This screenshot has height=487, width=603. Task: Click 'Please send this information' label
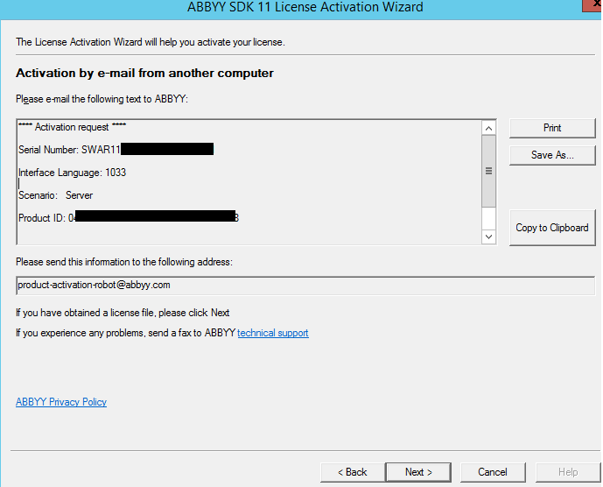(x=124, y=262)
